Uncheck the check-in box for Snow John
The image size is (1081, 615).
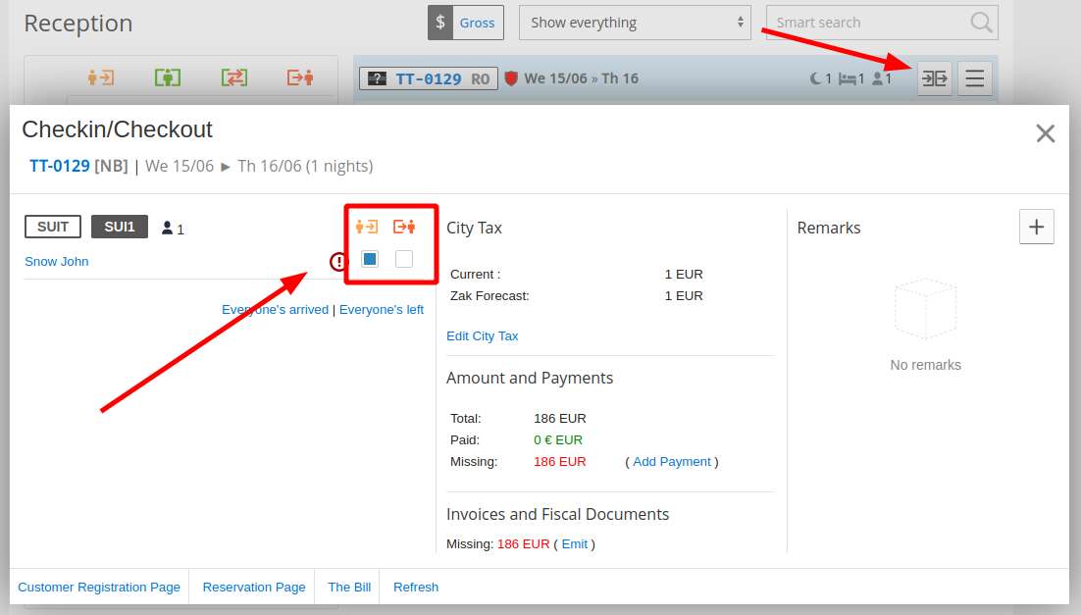pos(370,259)
